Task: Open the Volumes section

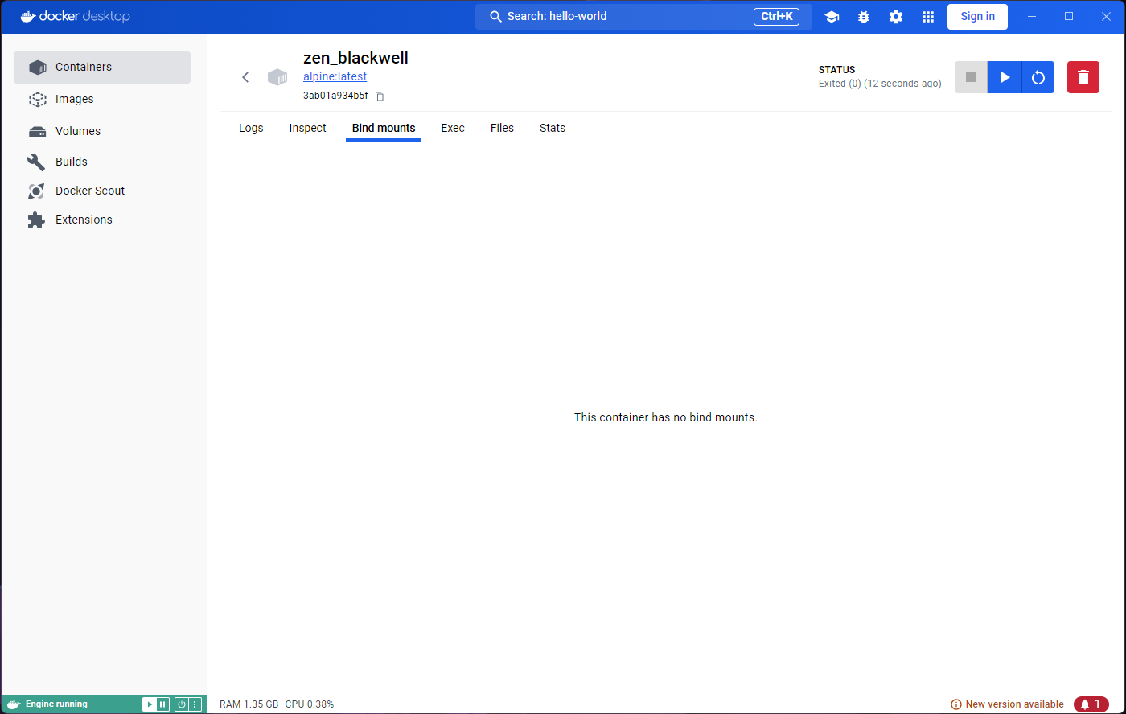Action: pyautogui.click(x=102, y=131)
